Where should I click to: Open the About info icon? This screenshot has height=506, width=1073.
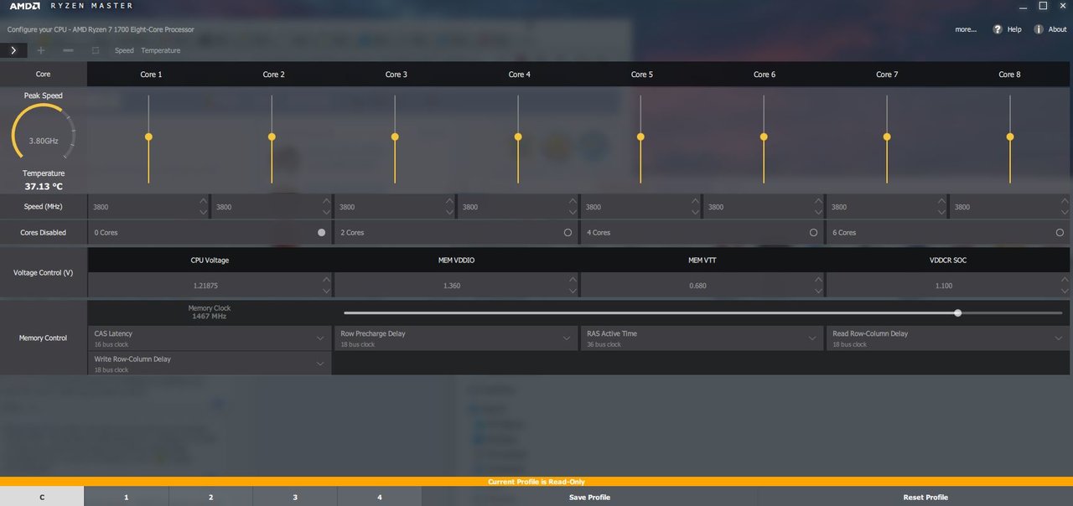pos(1039,29)
